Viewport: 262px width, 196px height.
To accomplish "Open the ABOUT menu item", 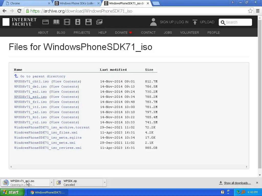I will click(43, 32).
